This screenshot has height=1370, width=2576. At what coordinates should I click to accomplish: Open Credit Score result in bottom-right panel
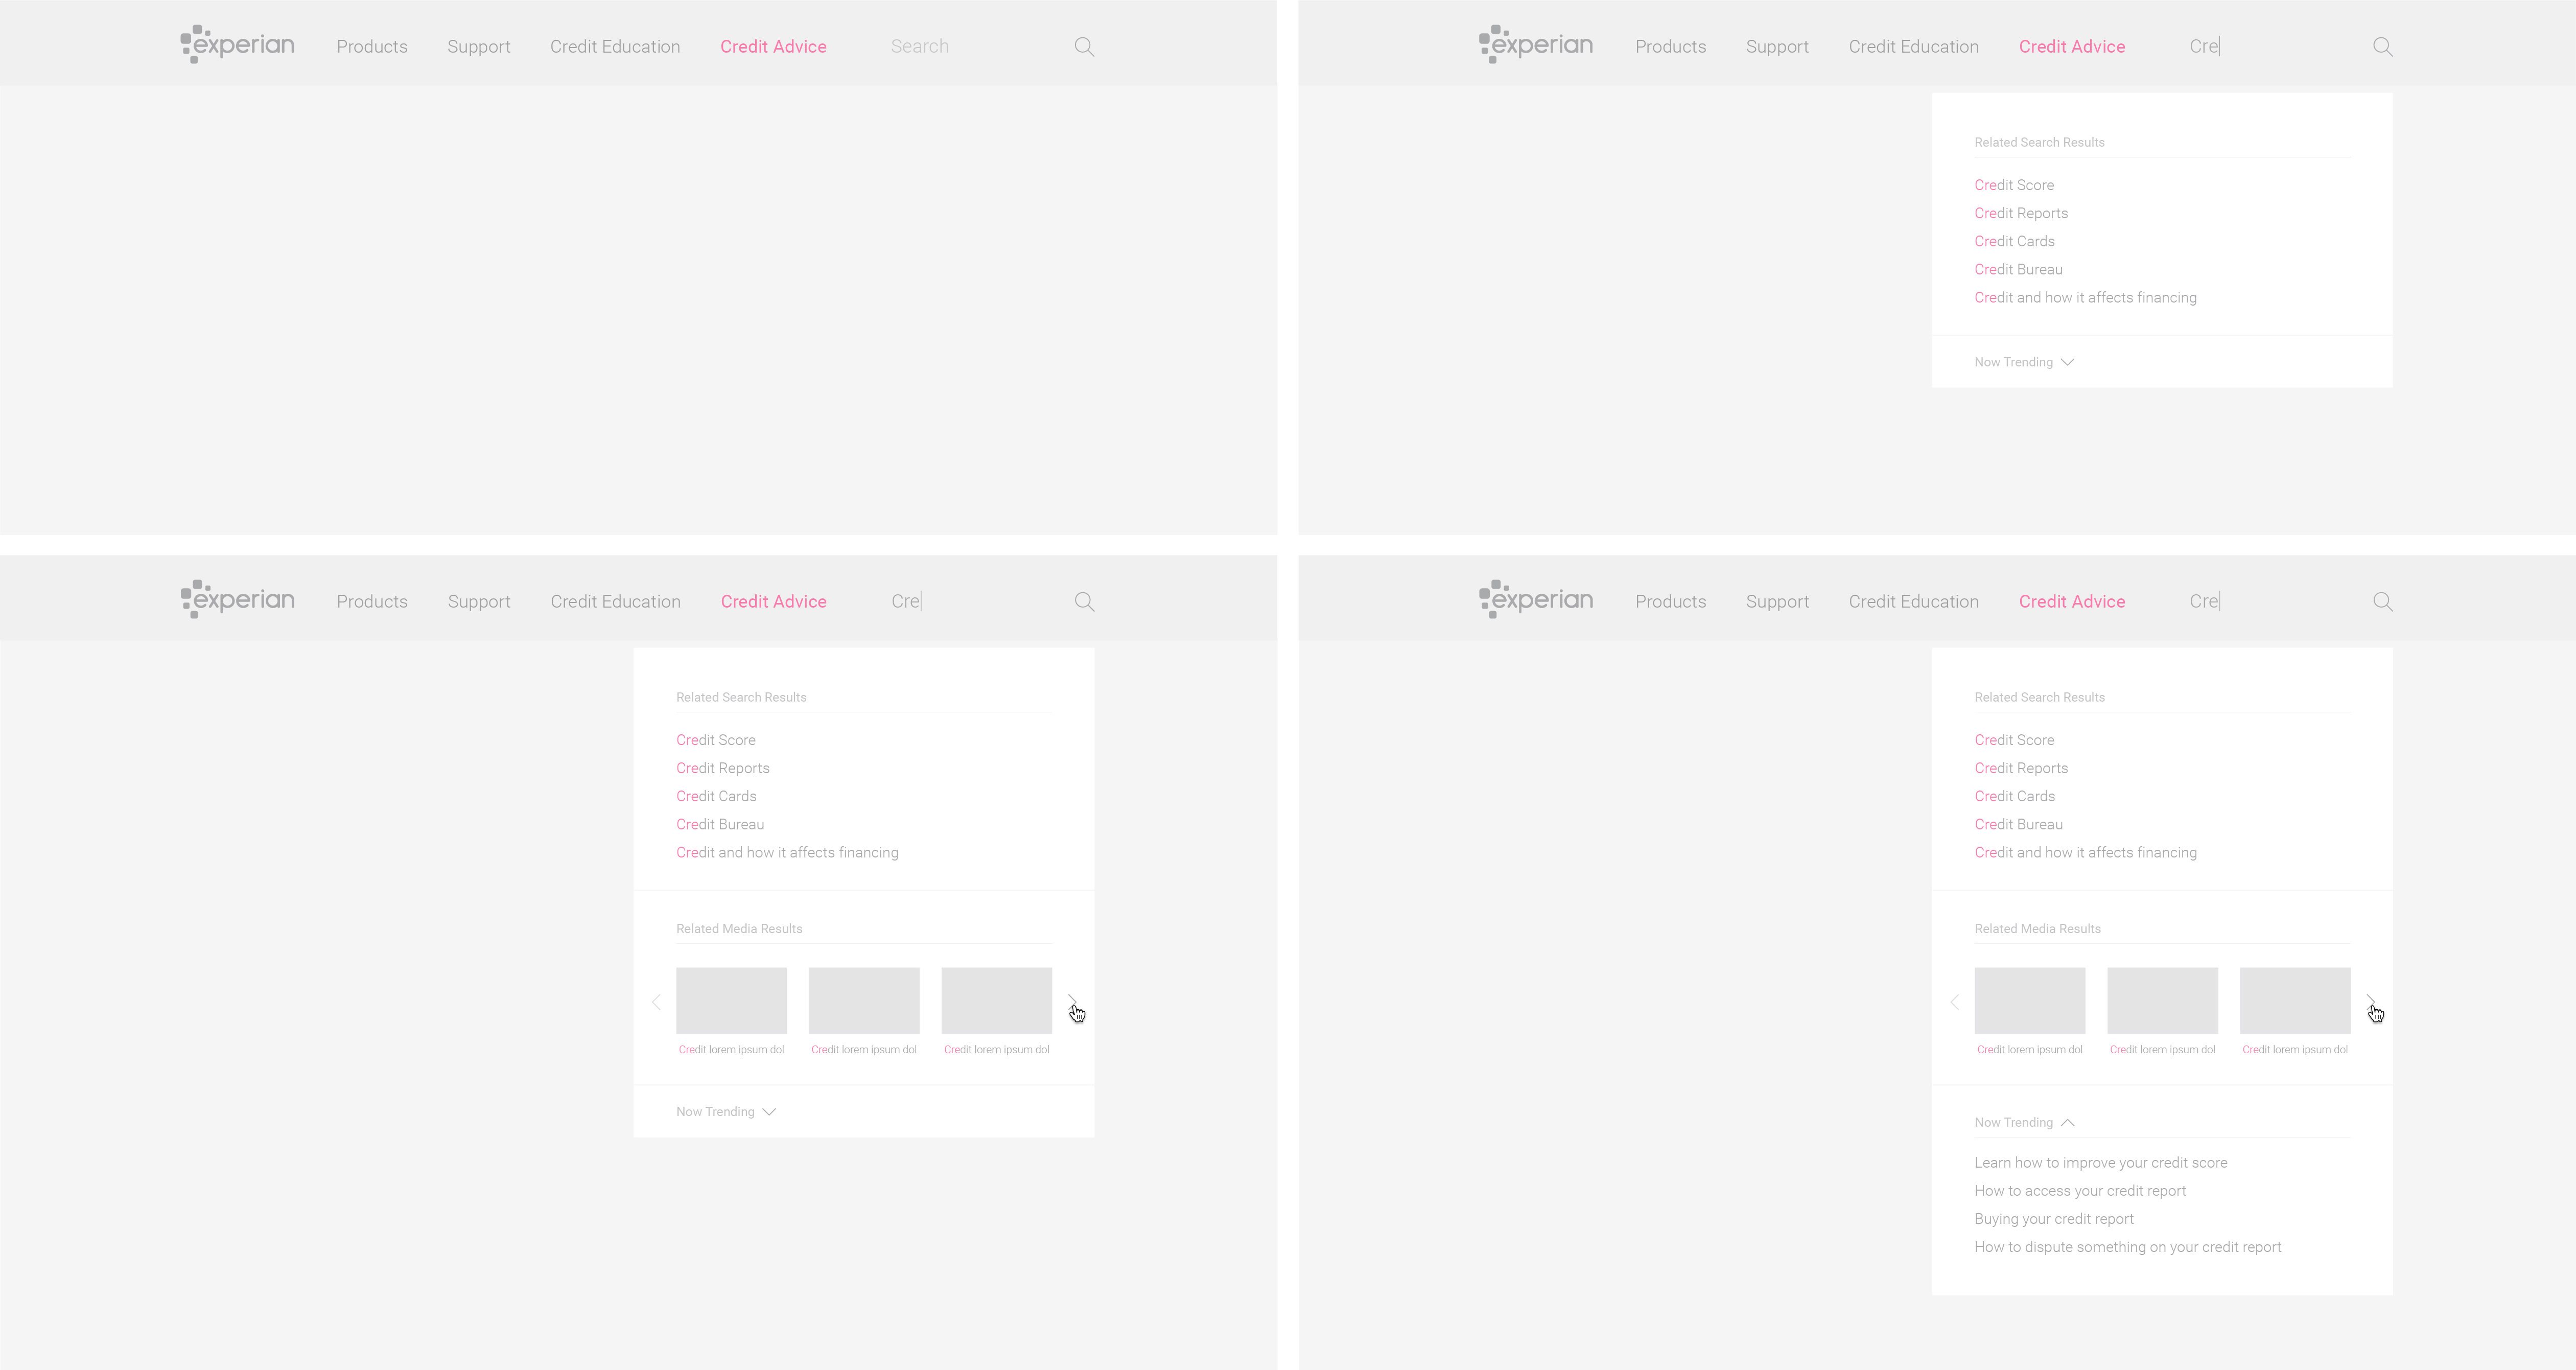(2014, 740)
